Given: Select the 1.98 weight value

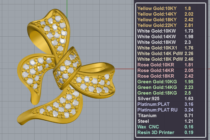Looking at the screenshot, I should point(189,37).
